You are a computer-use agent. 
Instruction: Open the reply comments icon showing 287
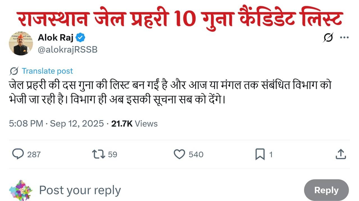(18, 154)
